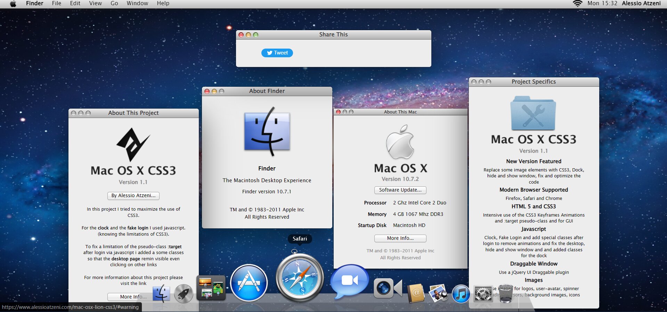Click the New Version Featured heading
Viewport: 667px width, 312px height.
[x=534, y=161]
